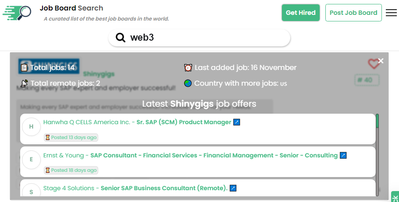Click the Get Hired button
The width and height of the screenshot is (399, 202).
(x=301, y=13)
